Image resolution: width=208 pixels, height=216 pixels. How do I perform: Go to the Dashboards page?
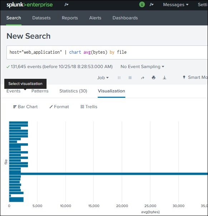tap(125, 18)
